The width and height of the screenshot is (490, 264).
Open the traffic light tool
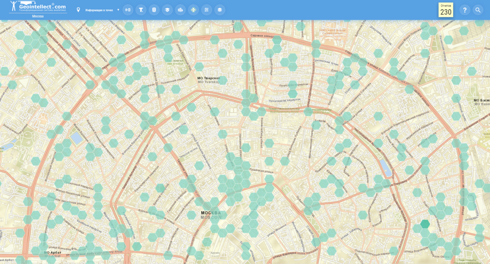coord(154,10)
